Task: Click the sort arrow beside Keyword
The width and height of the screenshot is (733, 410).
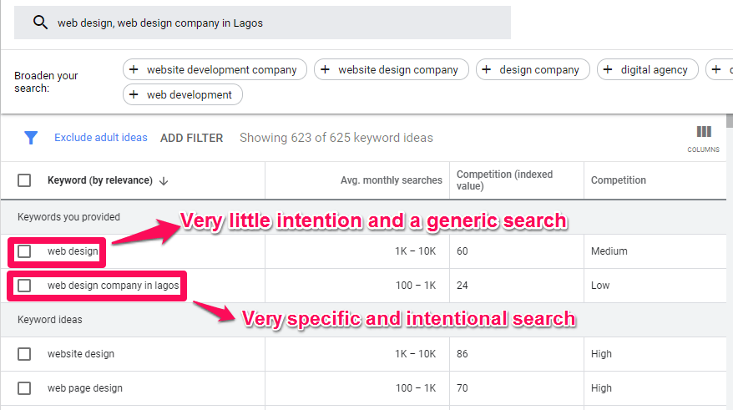Action: click(x=164, y=180)
